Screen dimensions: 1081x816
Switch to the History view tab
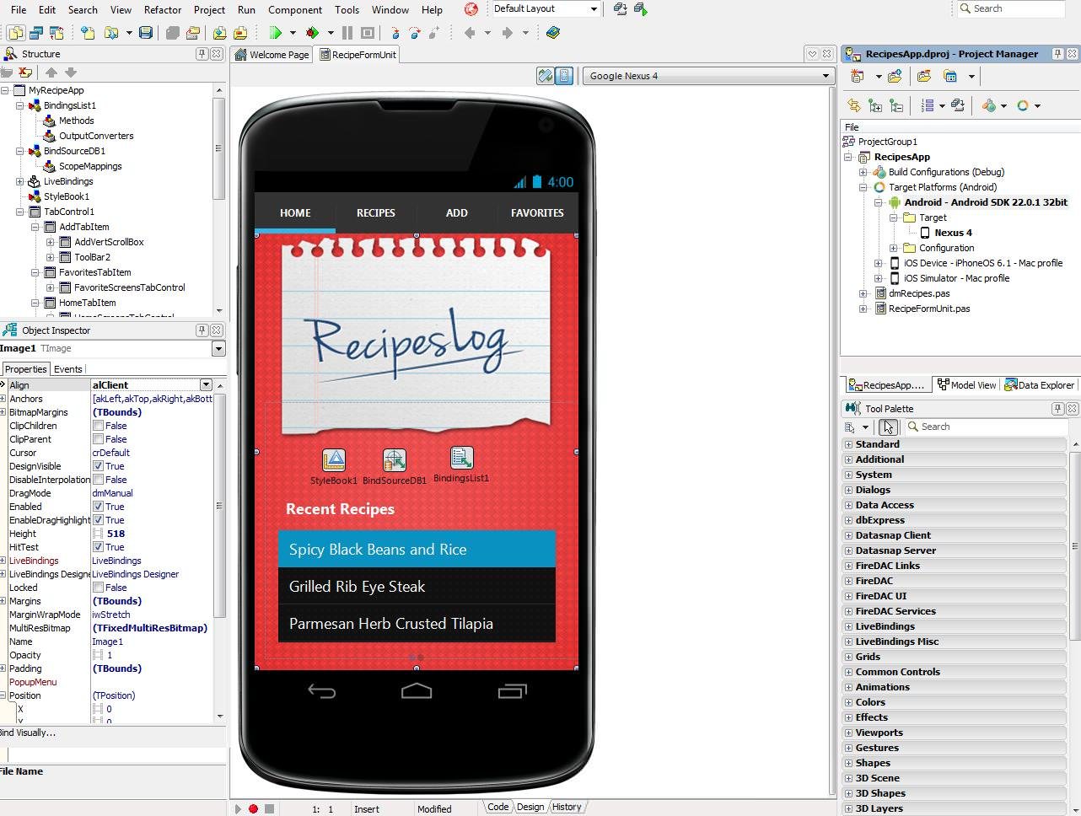point(566,807)
